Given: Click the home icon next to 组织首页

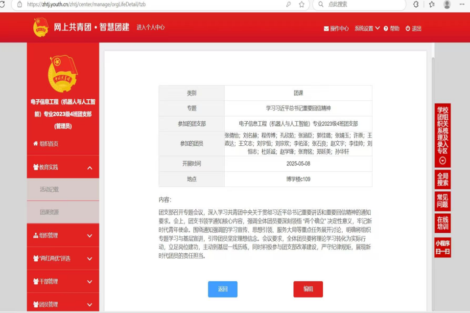Looking at the screenshot, I should coord(35,143).
